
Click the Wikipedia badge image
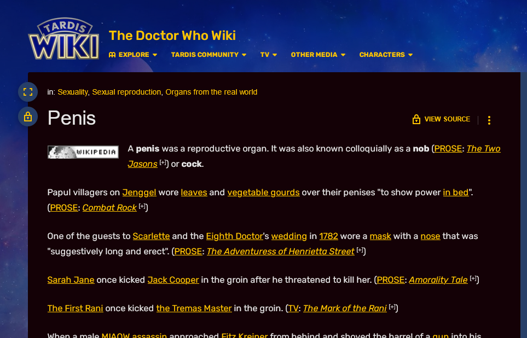tap(83, 152)
